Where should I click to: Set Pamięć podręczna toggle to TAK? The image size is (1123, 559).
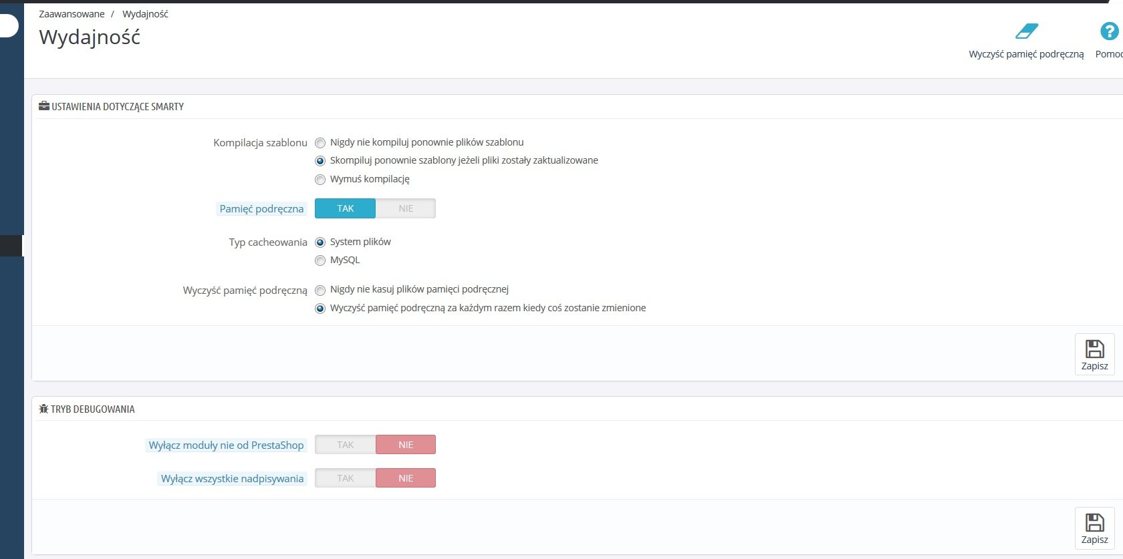(x=346, y=208)
